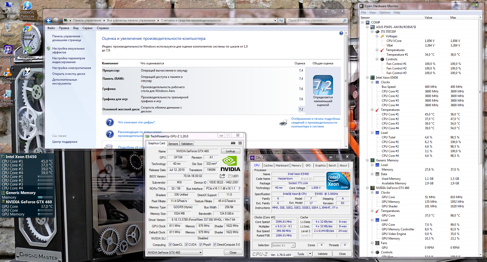Open the 'Настройка электропитания' sidebar link
This screenshot has width=487, height=262.
pos(71,68)
